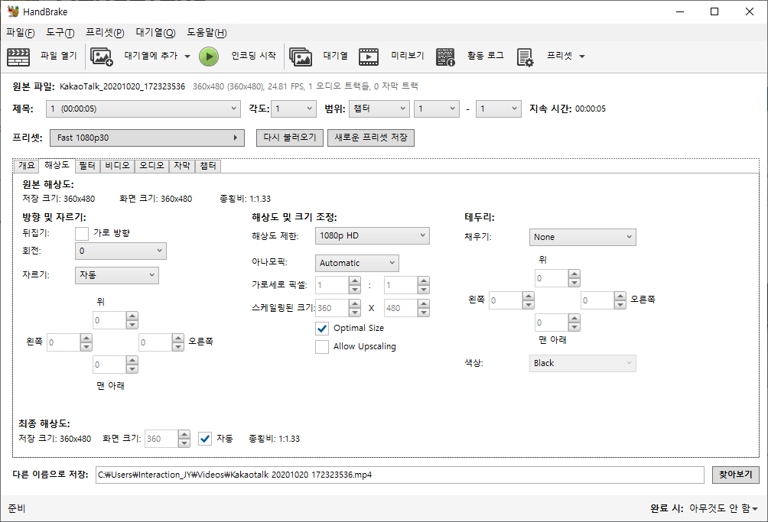Click the queue stacked images icon
The height and width of the screenshot is (522, 768).
(301, 57)
